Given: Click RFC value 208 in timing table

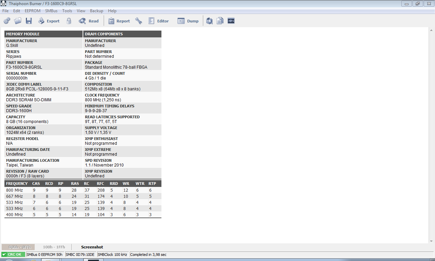Looking at the screenshot, I should point(101,190).
